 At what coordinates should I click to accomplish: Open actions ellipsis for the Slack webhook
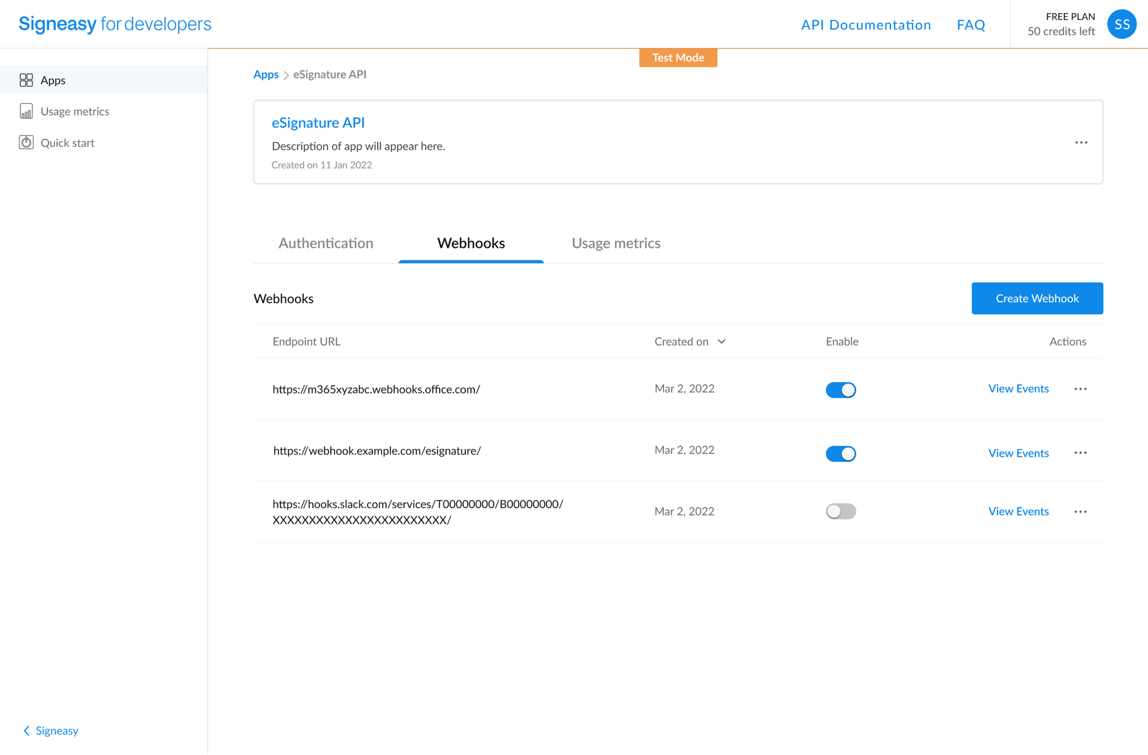coord(1081,511)
